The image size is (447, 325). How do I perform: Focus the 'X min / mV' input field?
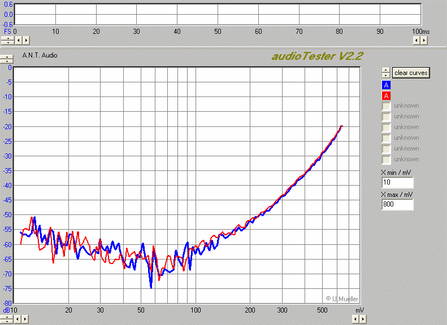[397, 182]
